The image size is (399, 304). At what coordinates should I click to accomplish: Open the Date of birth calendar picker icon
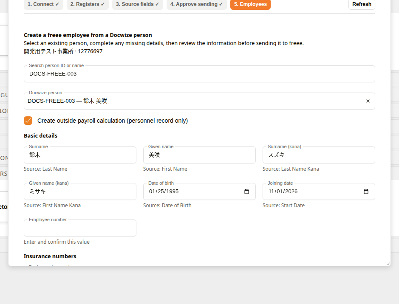(246, 191)
